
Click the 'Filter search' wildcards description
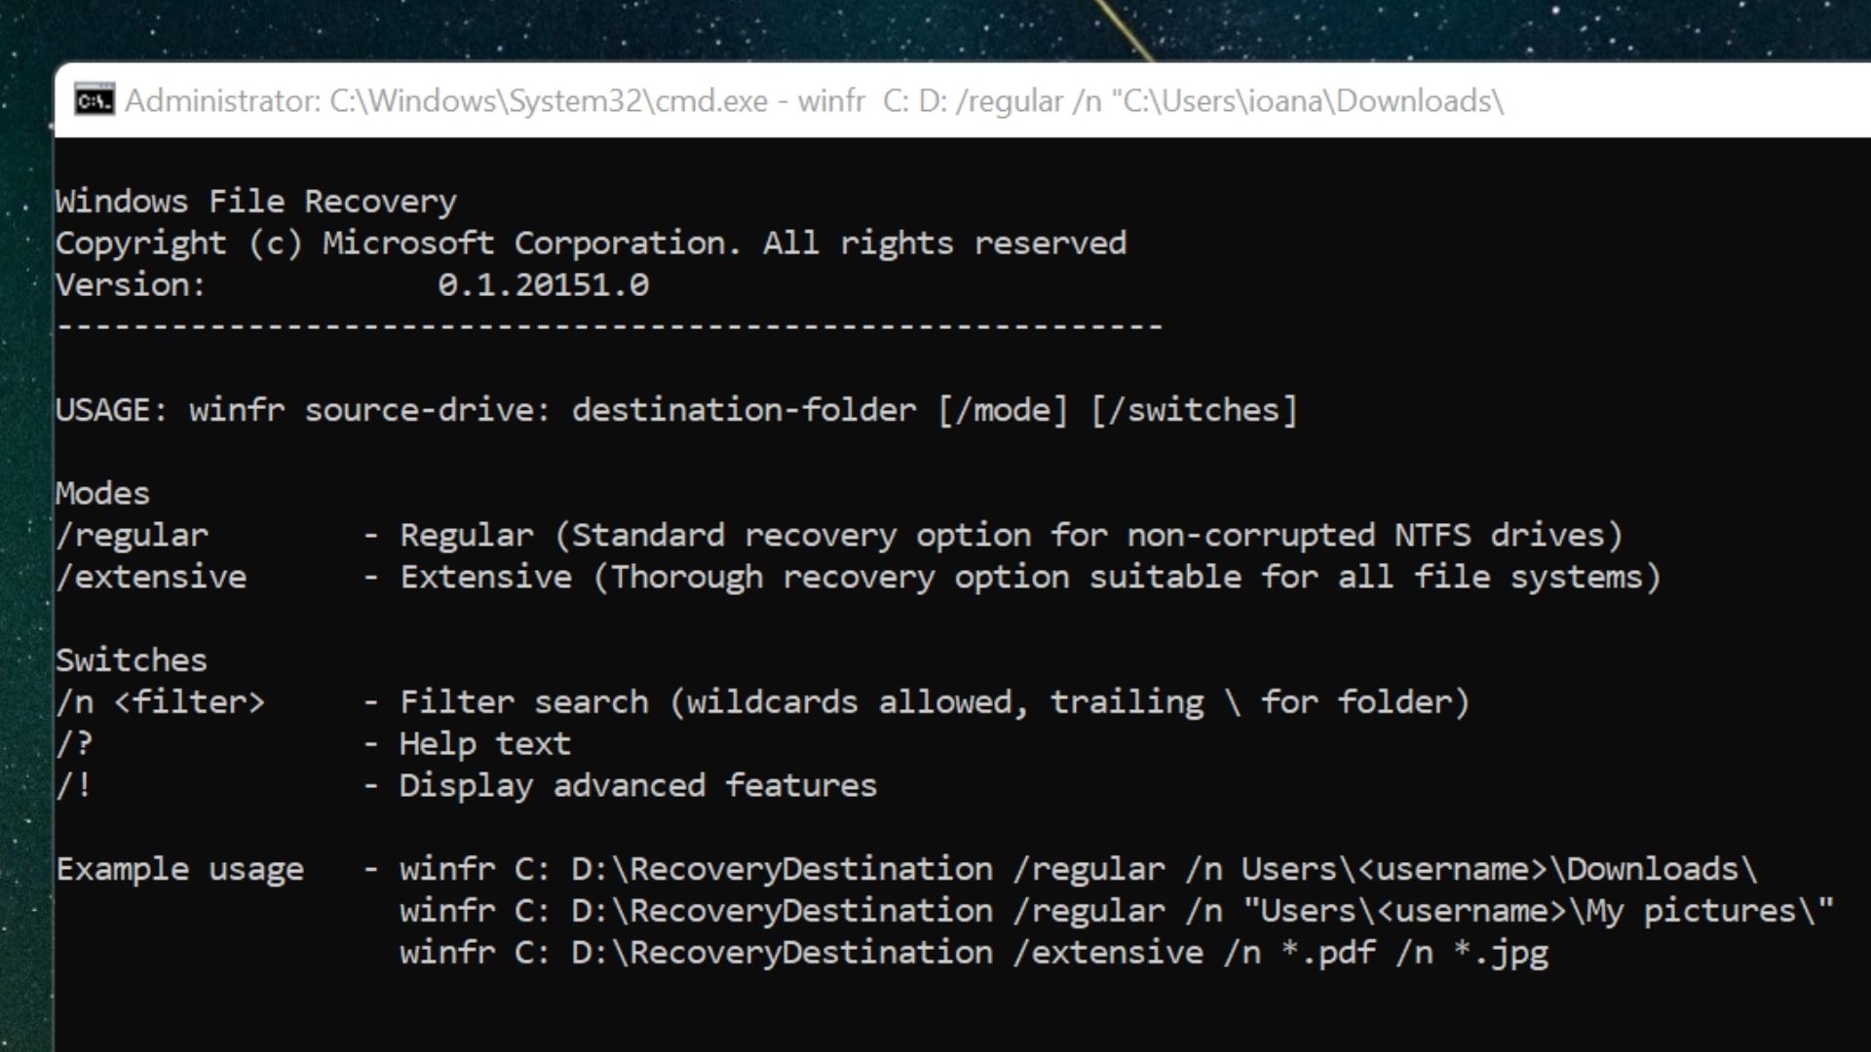[x=935, y=702]
